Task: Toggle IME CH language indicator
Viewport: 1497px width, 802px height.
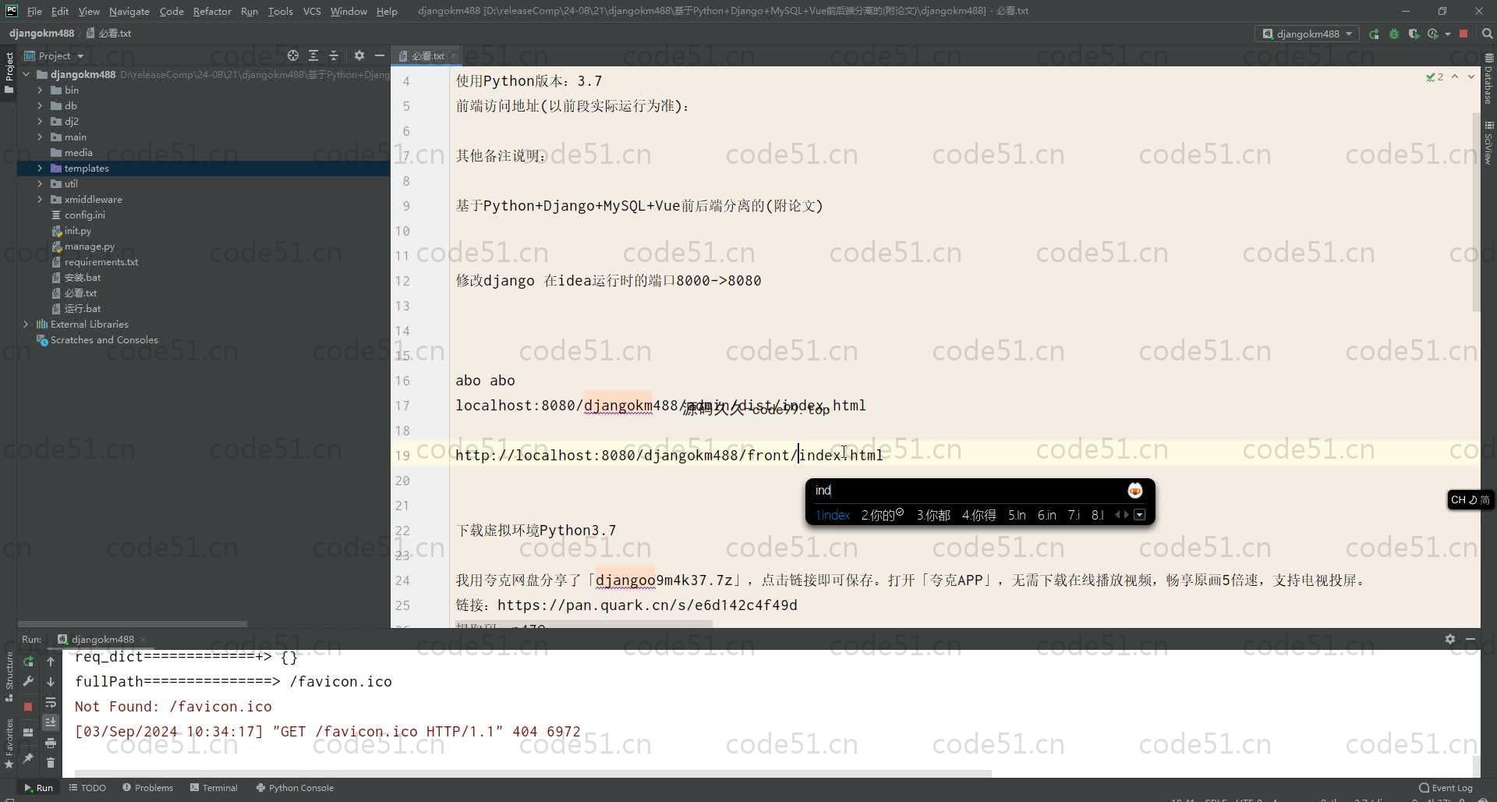Action: tap(1470, 499)
